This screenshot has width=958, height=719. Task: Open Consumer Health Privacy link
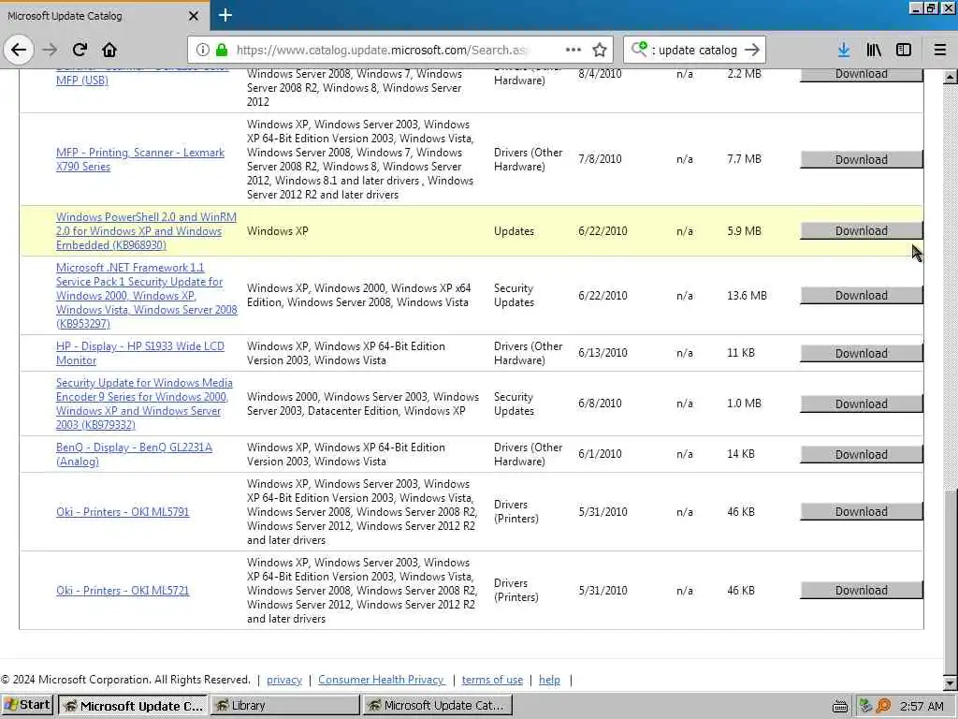click(382, 680)
